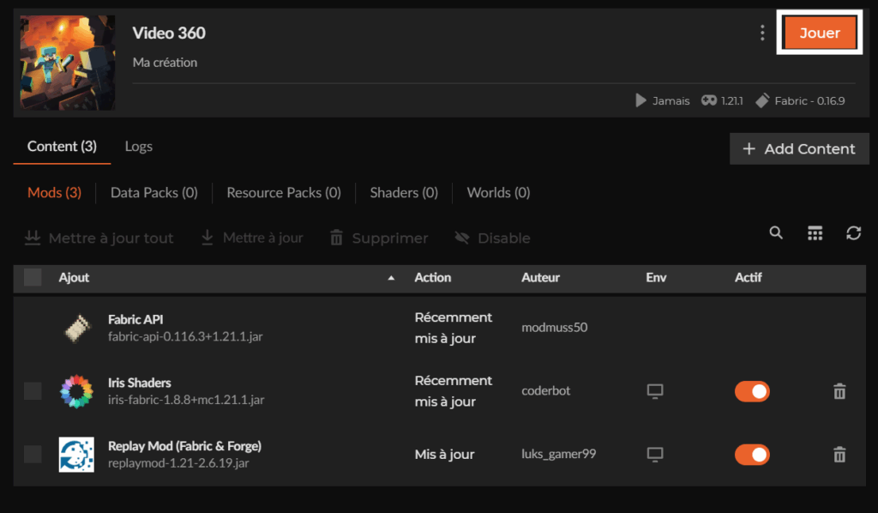Switch to the Logs tab
Image resolution: width=878 pixels, height=513 pixels.
tap(138, 147)
